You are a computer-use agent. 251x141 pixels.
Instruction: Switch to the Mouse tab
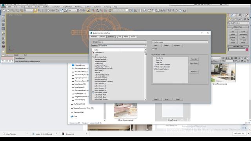point(102,37)
